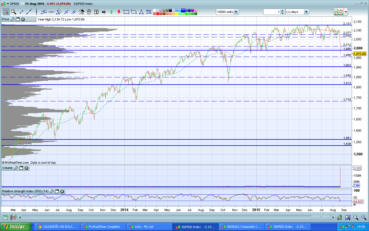Click the timeframe number input field
Image resolution: width=369 pixels, height=231 pixels.
point(271,12)
